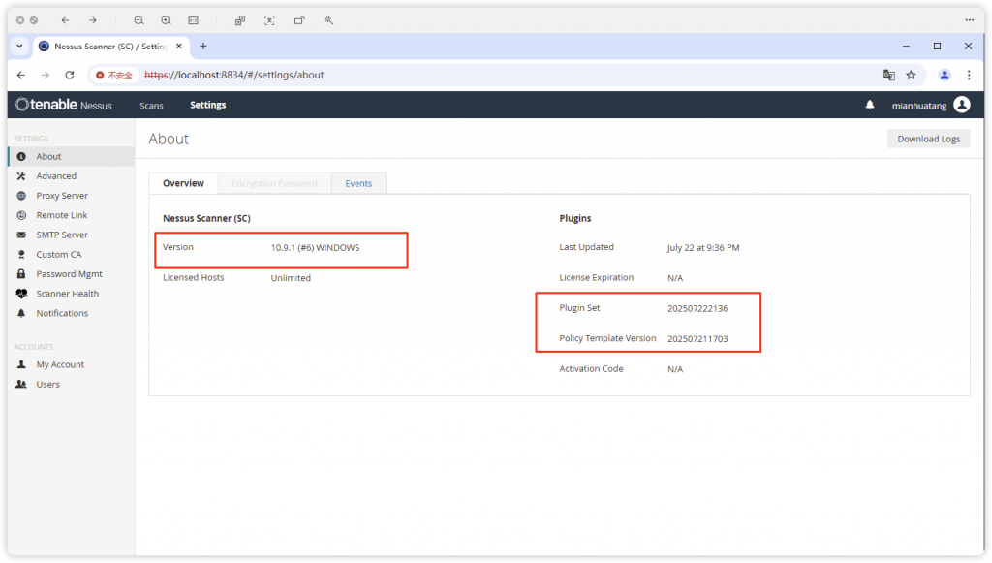992x563 pixels.
Task: Open Advanced settings in sidebar
Action: pos(56,176)
